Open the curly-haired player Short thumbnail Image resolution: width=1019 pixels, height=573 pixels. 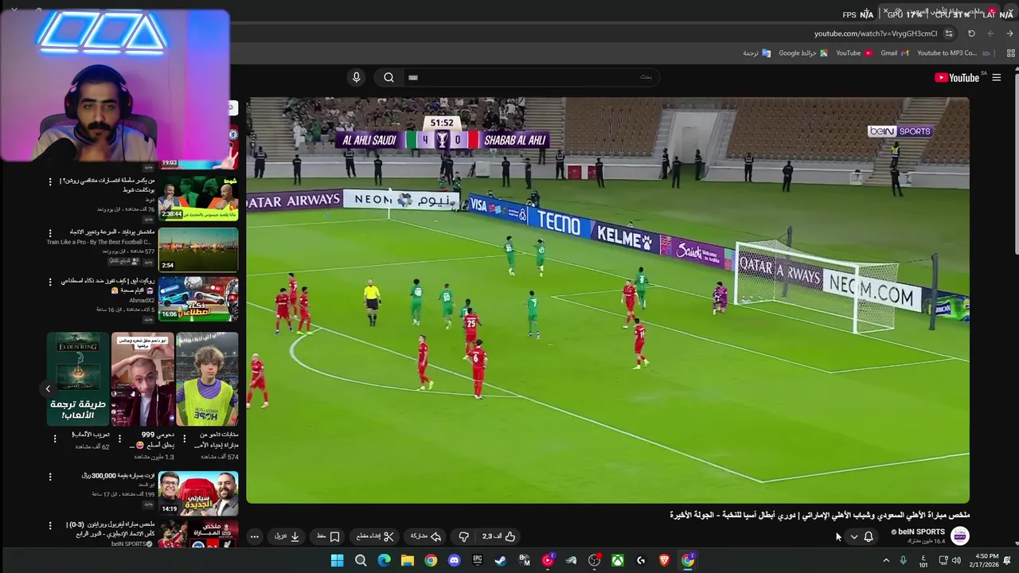[207, 379]
